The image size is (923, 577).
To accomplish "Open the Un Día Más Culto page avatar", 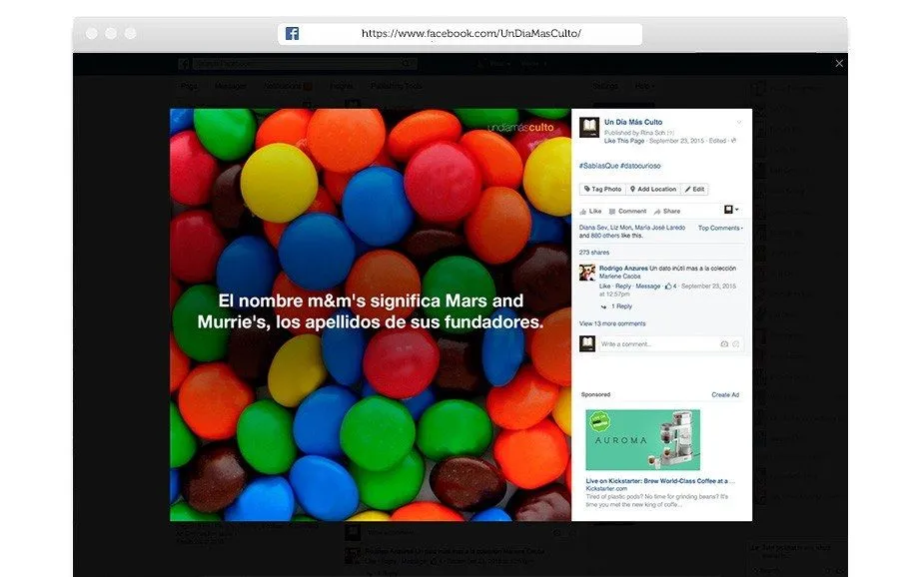I will [x=589, y=127].
